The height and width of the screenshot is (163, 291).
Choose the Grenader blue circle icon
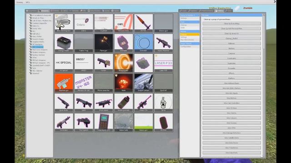(144, 43)
